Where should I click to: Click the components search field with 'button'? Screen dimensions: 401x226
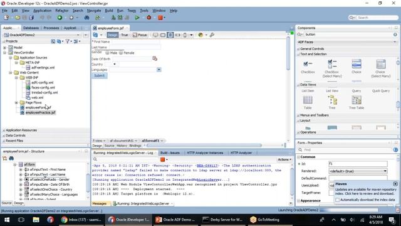(348, 35)
